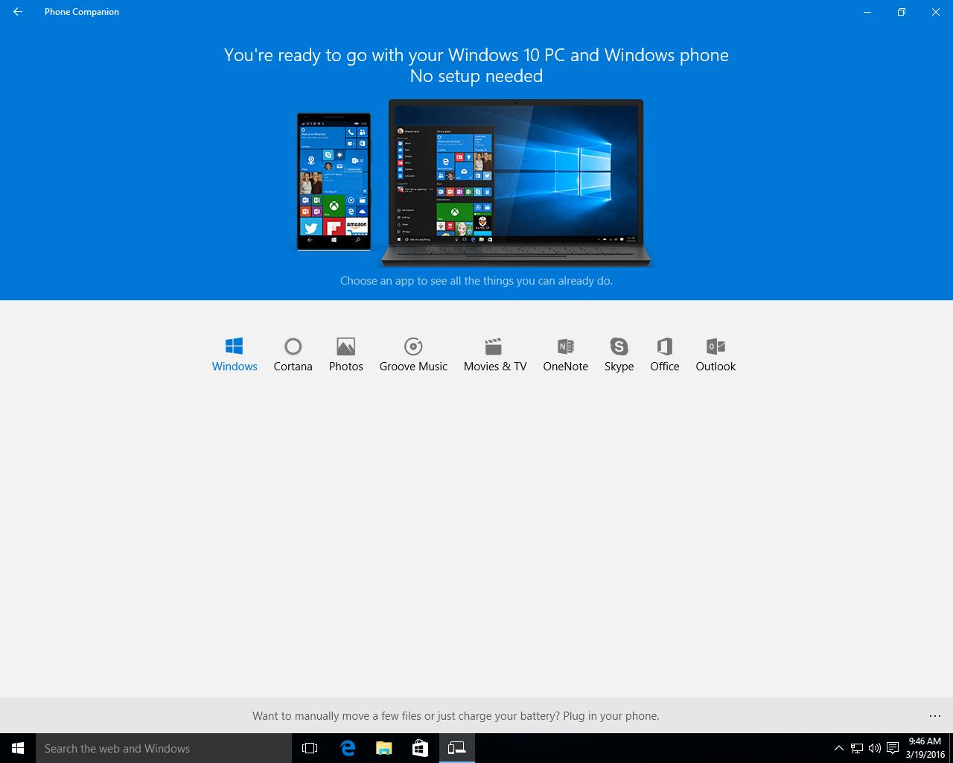Click the Windows label text

tap(235, 367)
